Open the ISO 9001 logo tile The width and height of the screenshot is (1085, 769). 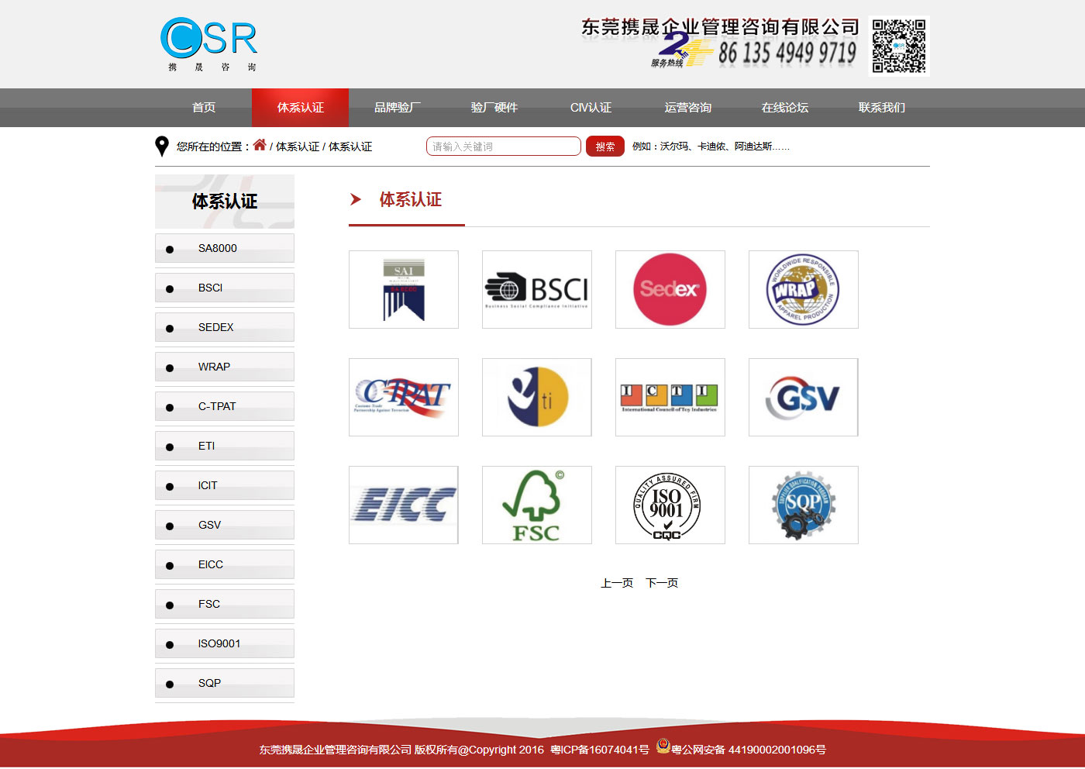pyautogui.click(x=670, y=505)
